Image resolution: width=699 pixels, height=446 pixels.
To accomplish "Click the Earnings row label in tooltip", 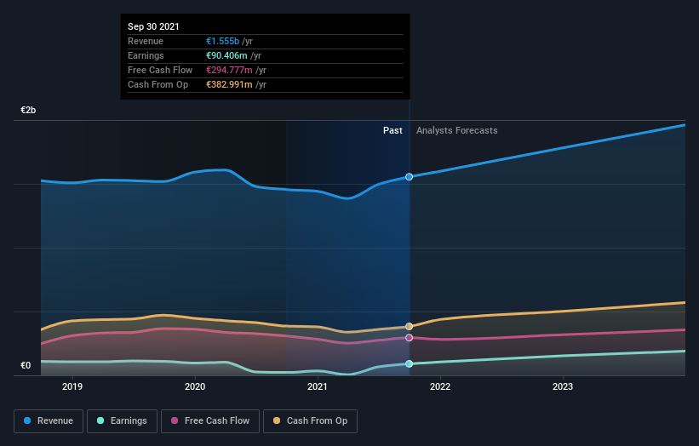I will (146, 55).
